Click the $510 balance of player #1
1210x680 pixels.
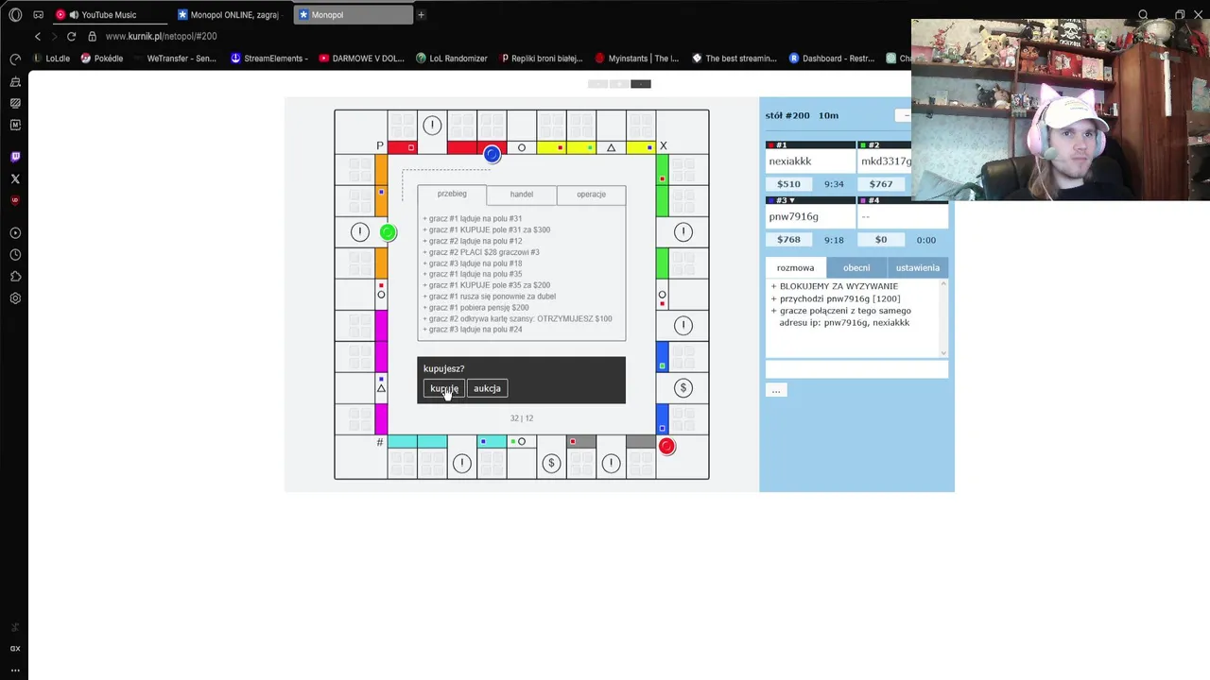pyautogui.click(x=788, y=184)
